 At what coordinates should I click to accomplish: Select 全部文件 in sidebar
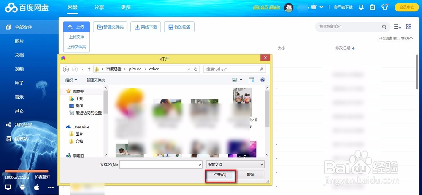tap(29, 27)
